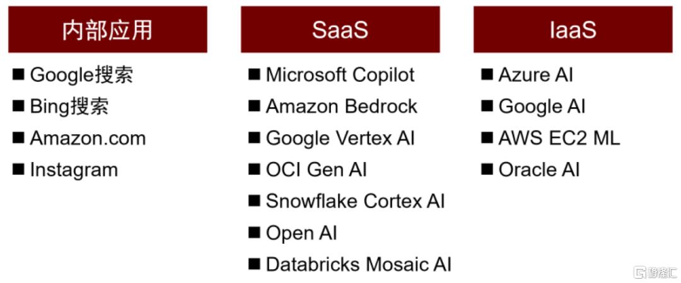Select the SaaS header box

340,30
